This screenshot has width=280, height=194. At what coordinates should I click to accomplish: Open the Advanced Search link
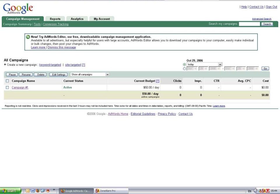click(262, 19)
